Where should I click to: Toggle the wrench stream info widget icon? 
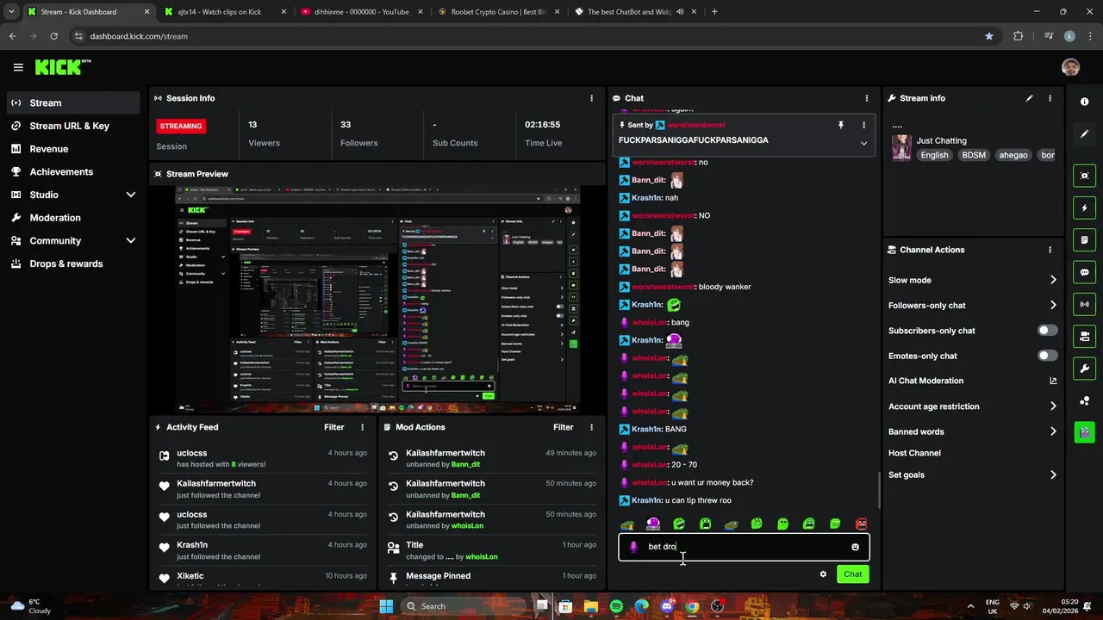coord(1084,369)
